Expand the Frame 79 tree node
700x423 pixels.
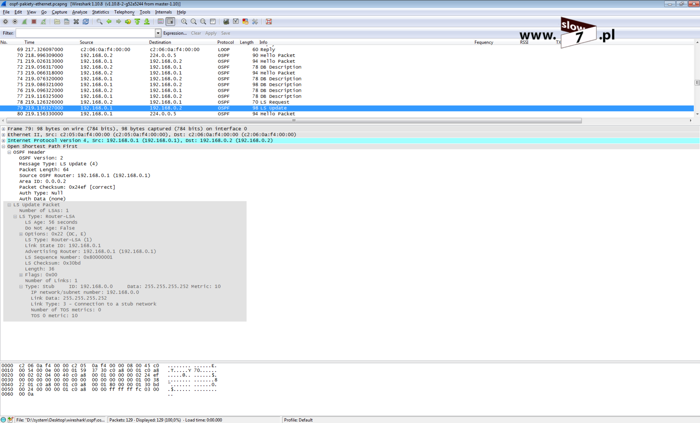(x=3, y=129)
